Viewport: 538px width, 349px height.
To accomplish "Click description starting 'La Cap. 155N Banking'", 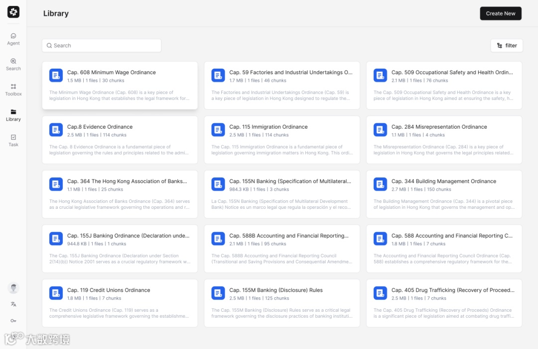I will 281,204.
